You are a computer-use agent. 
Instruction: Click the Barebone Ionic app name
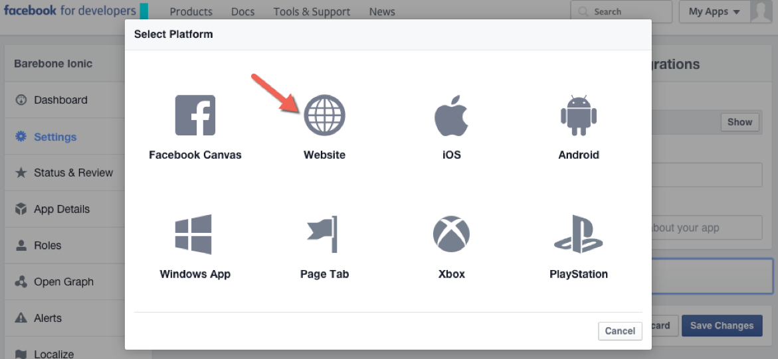pos(53,64)
